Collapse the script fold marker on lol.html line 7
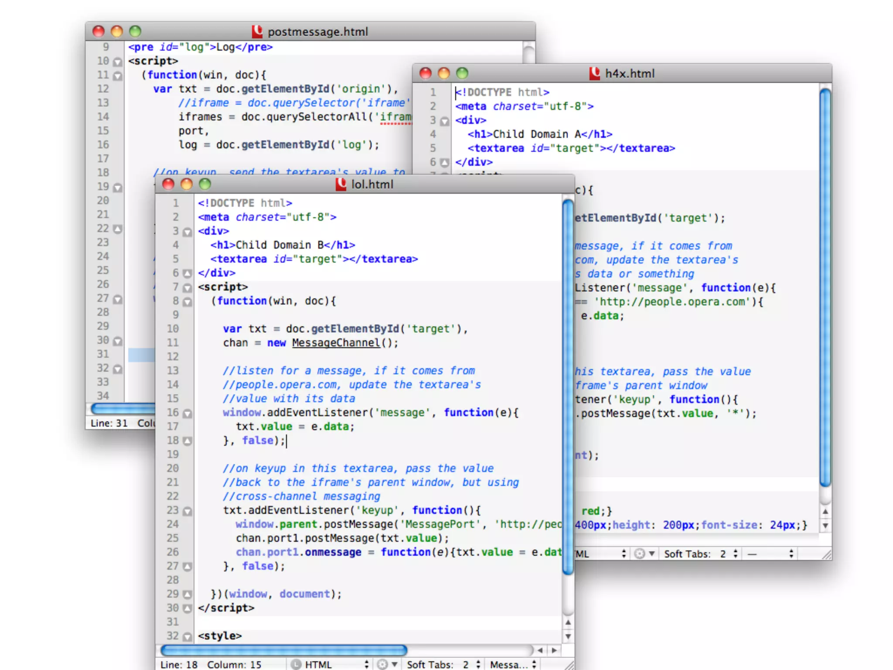Image resolution: width=893 pixels, height=670 pixels. 187,287
